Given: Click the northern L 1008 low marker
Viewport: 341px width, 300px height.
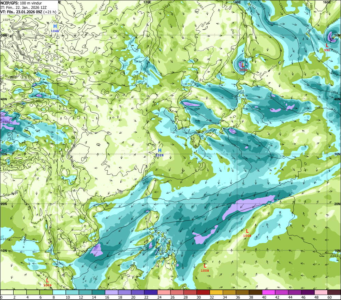Looking at the screenshot, I should pyautogui.click(x=247, y=233).
